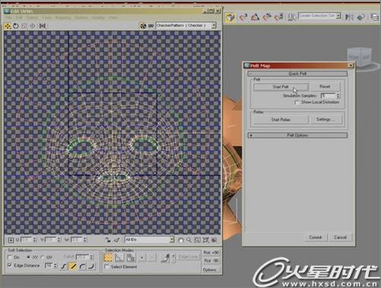This screenshot has height=288, width=381.
Task: Toggle the Angle Snap icon in main toolbar
Action: click(x=255, y=17)
